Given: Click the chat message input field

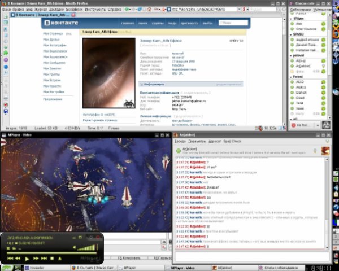Looking at the screenshot, I should pyautogui.click(x=252, y=256).
